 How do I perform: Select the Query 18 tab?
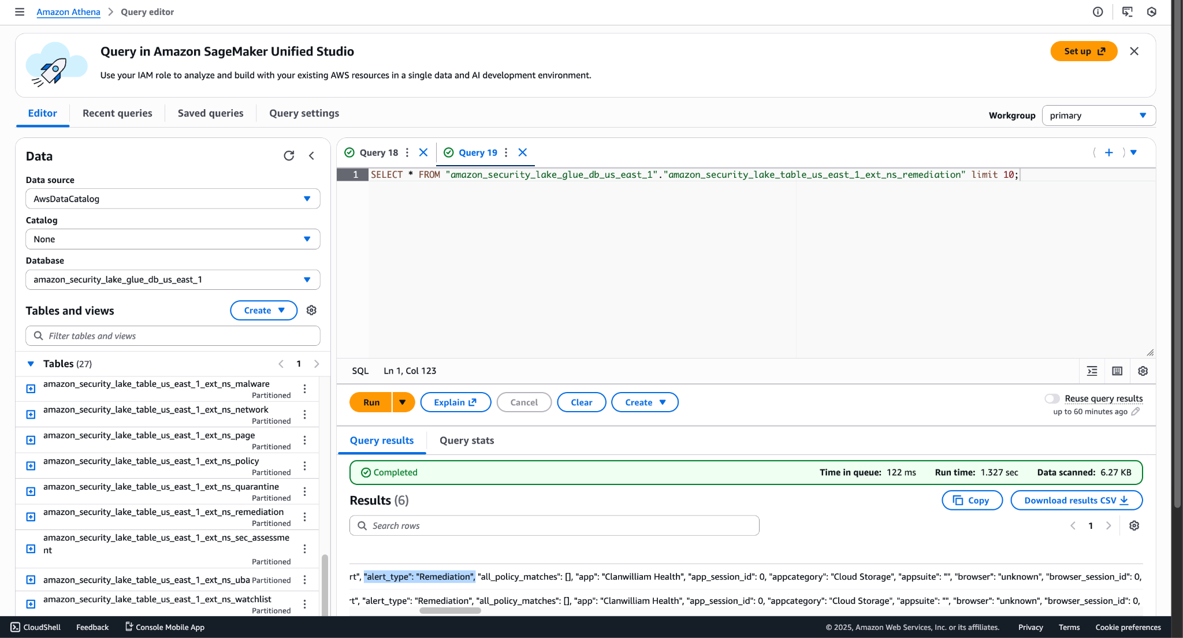378,152
